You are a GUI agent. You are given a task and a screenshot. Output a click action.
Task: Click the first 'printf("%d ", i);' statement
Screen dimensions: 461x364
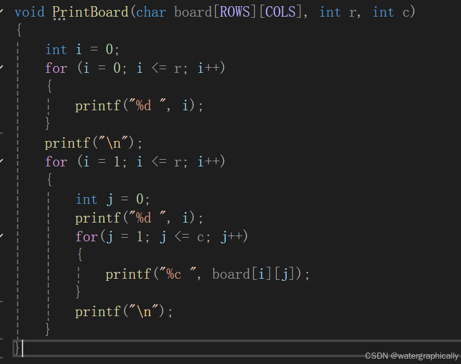[x=139, y=106]
